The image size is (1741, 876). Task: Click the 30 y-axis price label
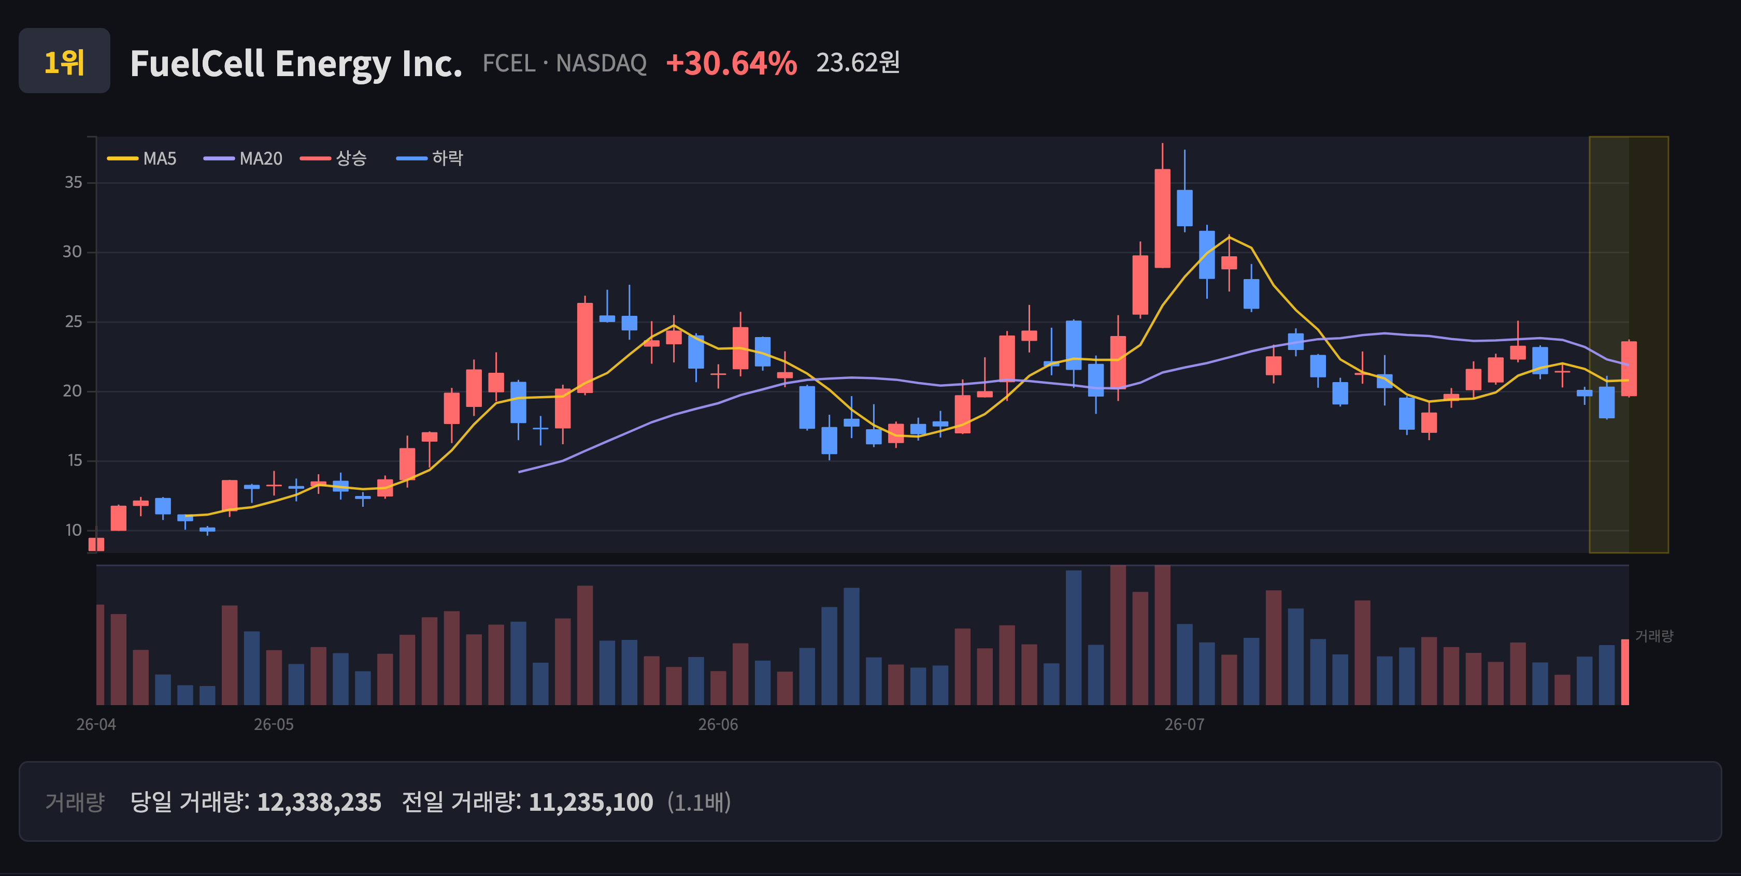pyautogui.click(x=73, y=252)
